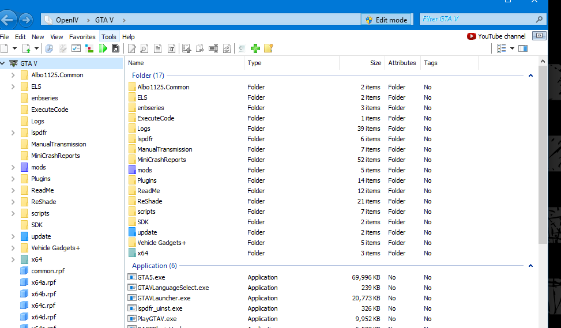Select the ReShade folder in the tree
The image size is (561, 328).
[x=43, y=202]
